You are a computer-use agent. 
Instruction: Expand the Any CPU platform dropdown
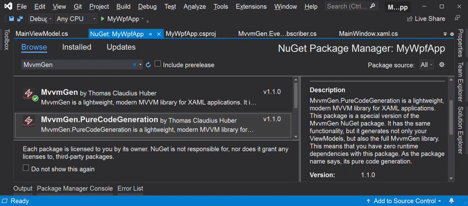[76, 19]
